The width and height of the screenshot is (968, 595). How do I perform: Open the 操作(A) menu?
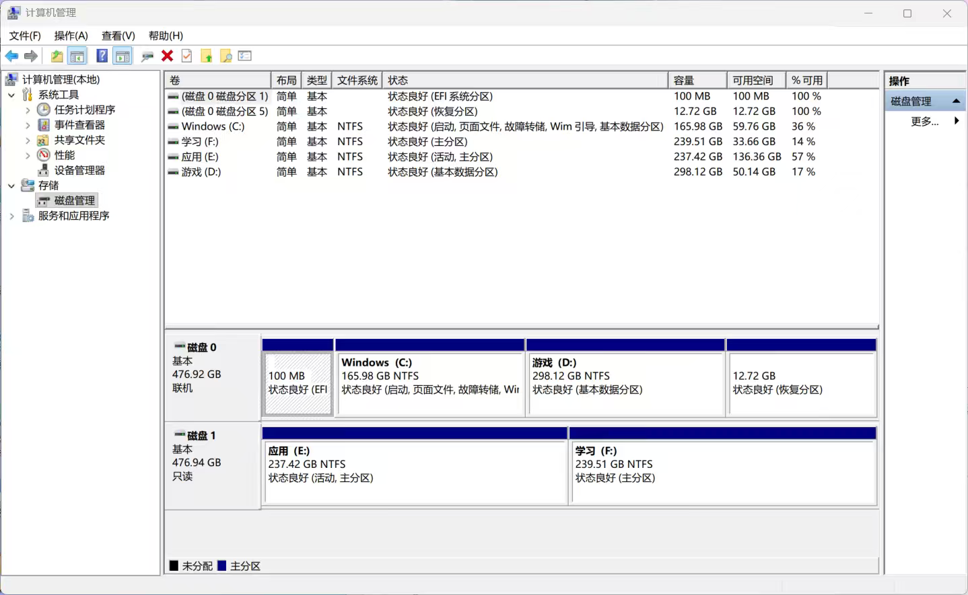(71, 36)
